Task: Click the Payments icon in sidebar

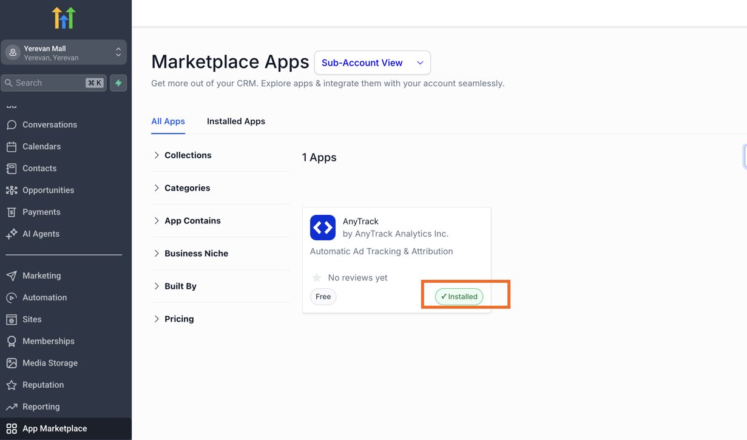Action: pos(12,212)
